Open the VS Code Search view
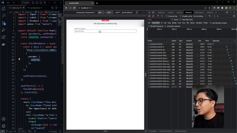This screenshot has width=237, height=133. [3, 16]
